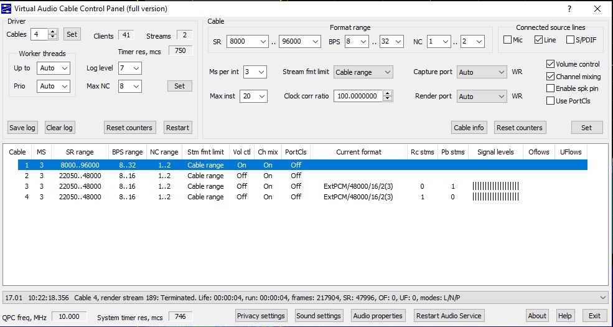This screenshot has height=327, width=613.
Task: Enable the Use PortCls checkbox
Action: (x=550, y=101)
